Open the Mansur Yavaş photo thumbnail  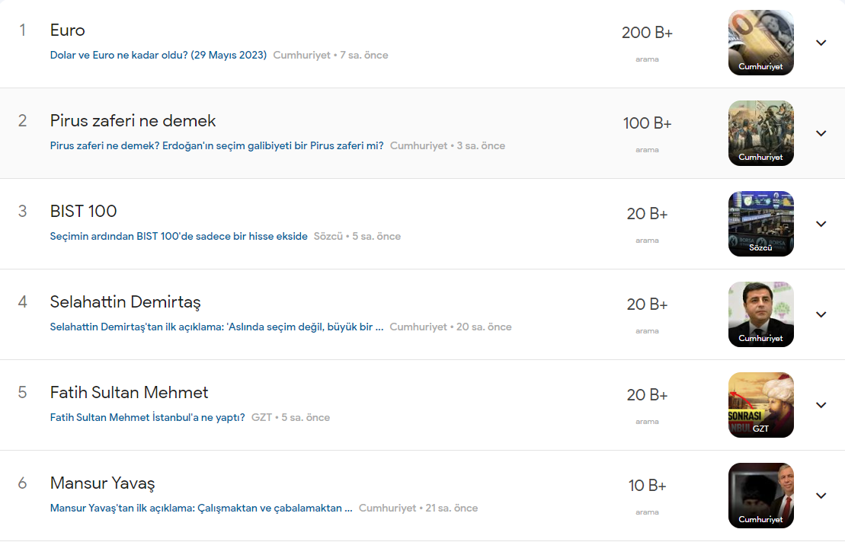pyautogui.click(x=760, y=496)
